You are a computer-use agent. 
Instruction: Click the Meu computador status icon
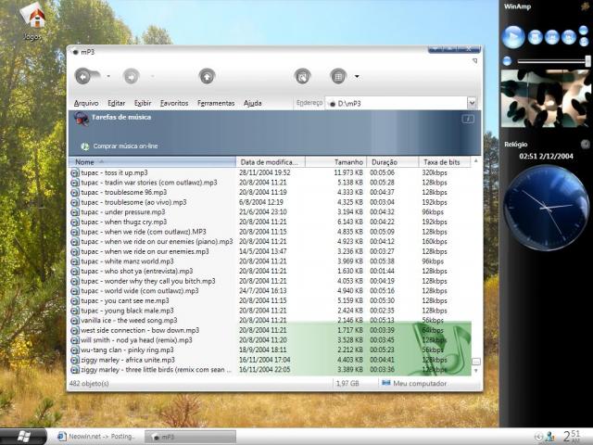tap(385, 383)
